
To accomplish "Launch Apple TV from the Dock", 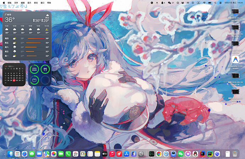I will click(104, 154).
